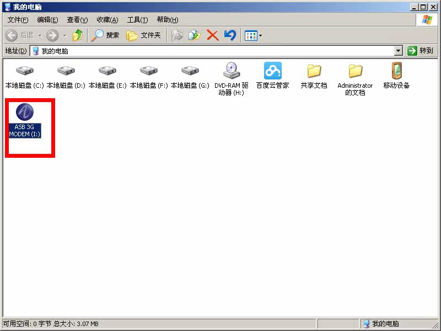Expand the Back button history arrow

pyautogui.click(x=39, y=36)
